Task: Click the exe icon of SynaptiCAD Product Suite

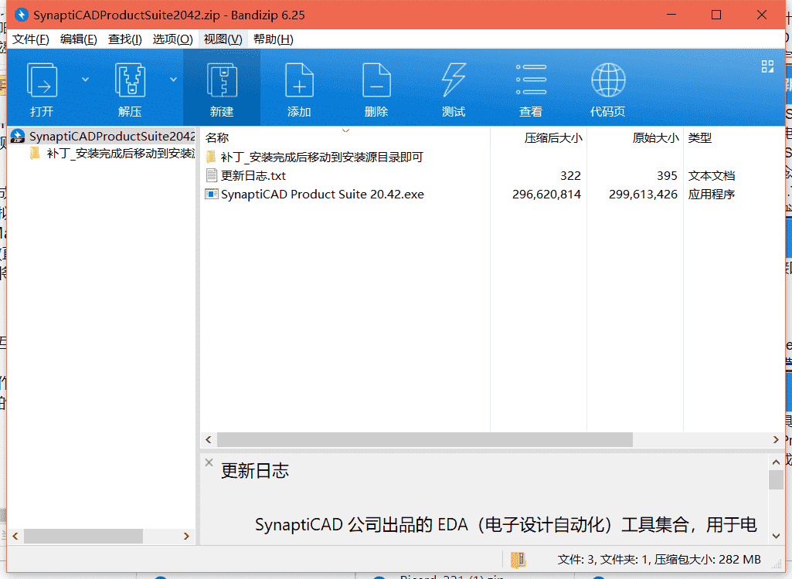Action: 211,194
